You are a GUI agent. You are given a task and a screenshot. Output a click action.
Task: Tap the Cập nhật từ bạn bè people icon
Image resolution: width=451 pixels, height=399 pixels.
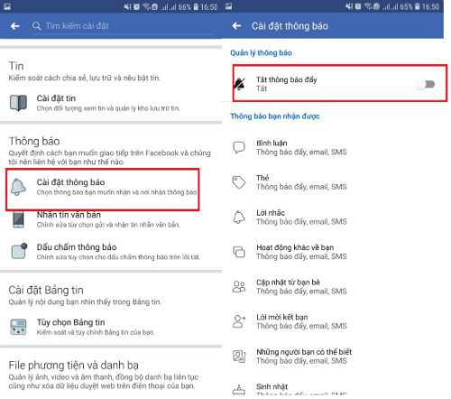(239, 286)
